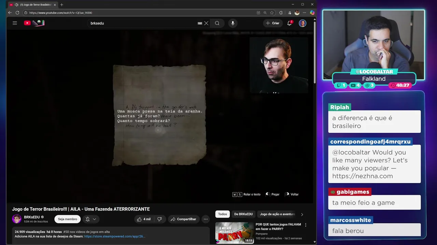Click the Rolar o texto prompt
437x245 pixels.
pos(246,194)
